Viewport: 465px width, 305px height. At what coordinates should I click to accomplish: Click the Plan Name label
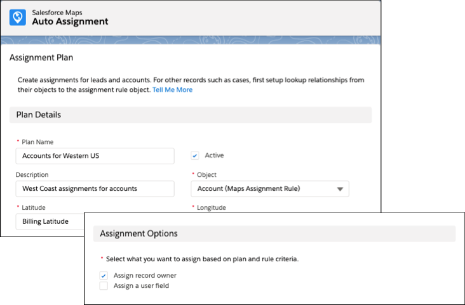[x=37, y=142]
